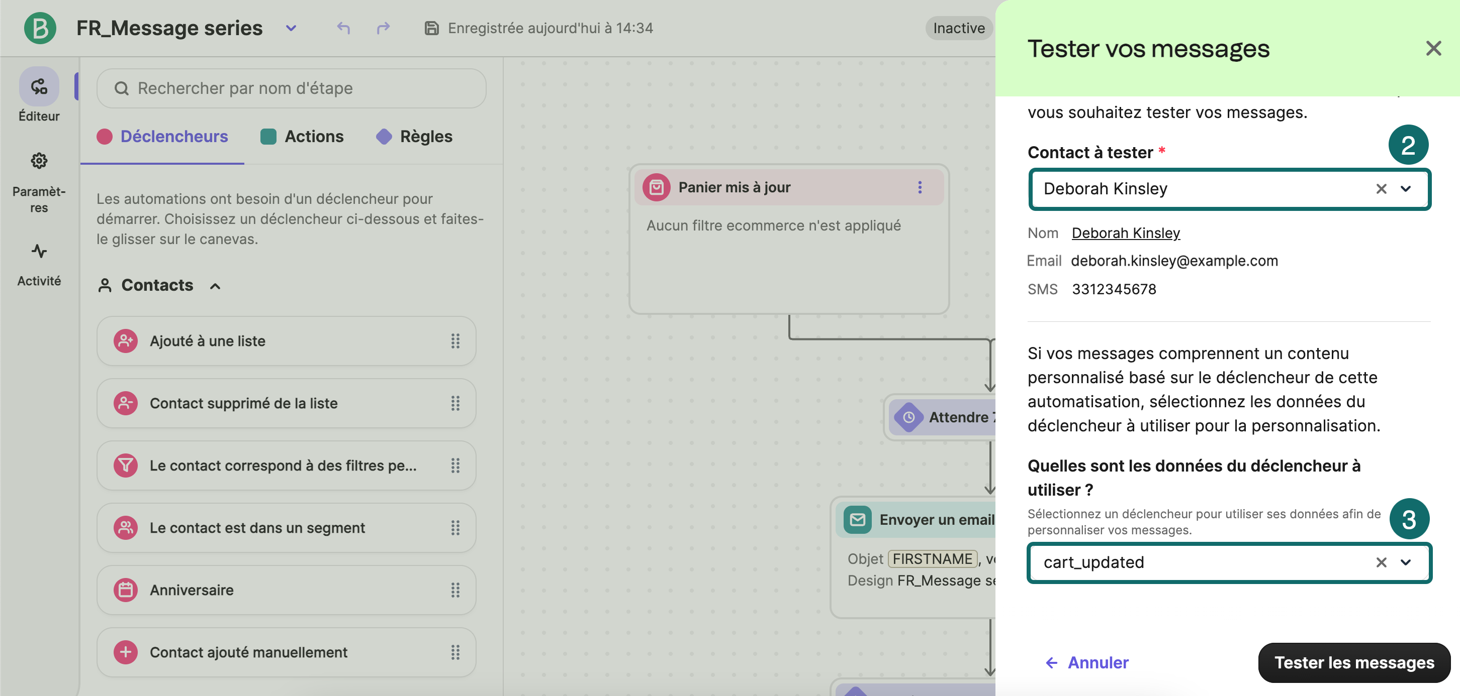Screen dimensions: 1460x696
Task: Click the Contact supprimé person-minus icon
Action: tap(126, 403)
